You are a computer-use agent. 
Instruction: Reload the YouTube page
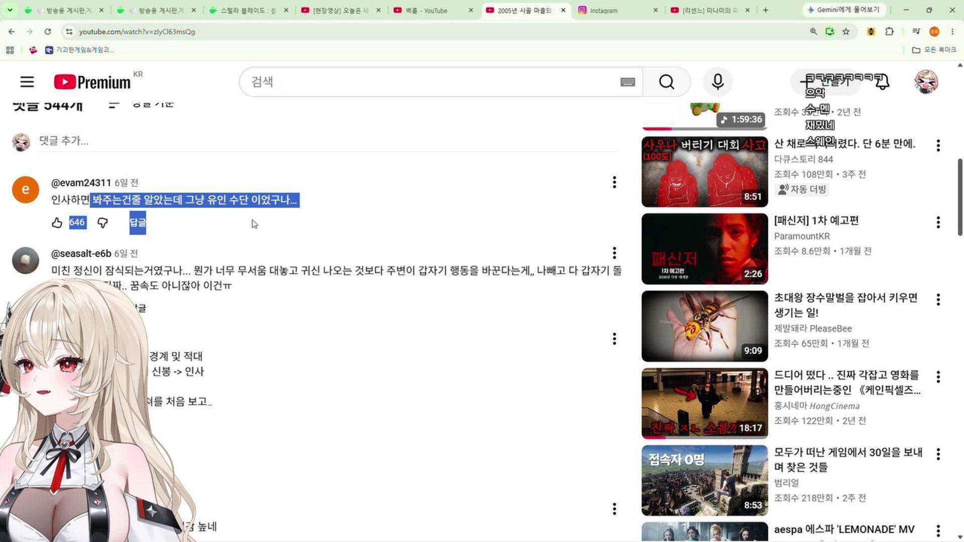click(x=48, y=32)
